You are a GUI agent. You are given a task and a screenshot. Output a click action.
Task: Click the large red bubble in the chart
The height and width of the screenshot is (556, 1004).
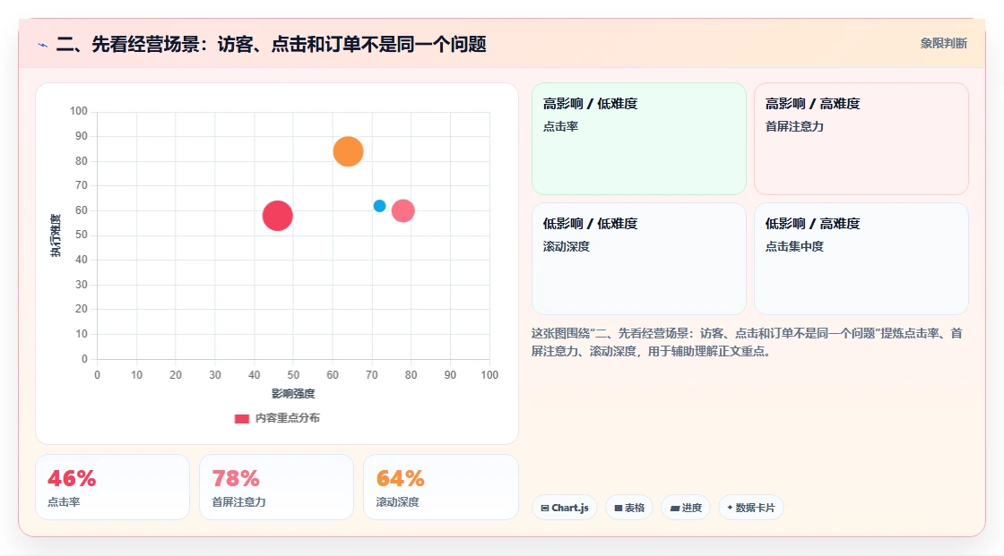[x=277, y=216]
